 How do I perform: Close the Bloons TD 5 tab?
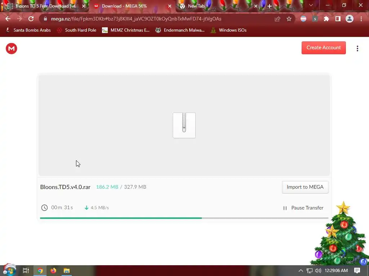pyautogui.click(x=84, y=6)
